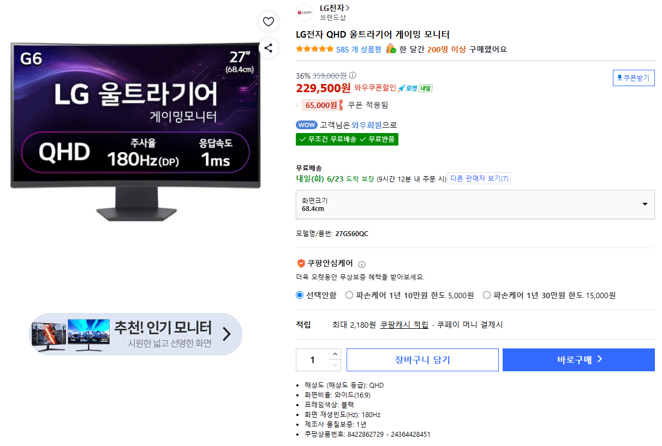The height and width of the screenshot is (446, 662).
Task: Click the LG전자 brand logo
Action: click(x=305, y=13)
